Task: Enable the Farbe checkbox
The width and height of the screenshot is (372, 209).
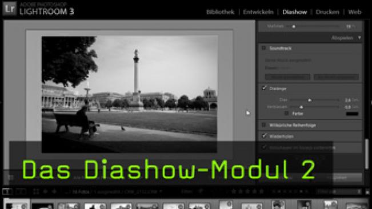Action: pos(287,114)
